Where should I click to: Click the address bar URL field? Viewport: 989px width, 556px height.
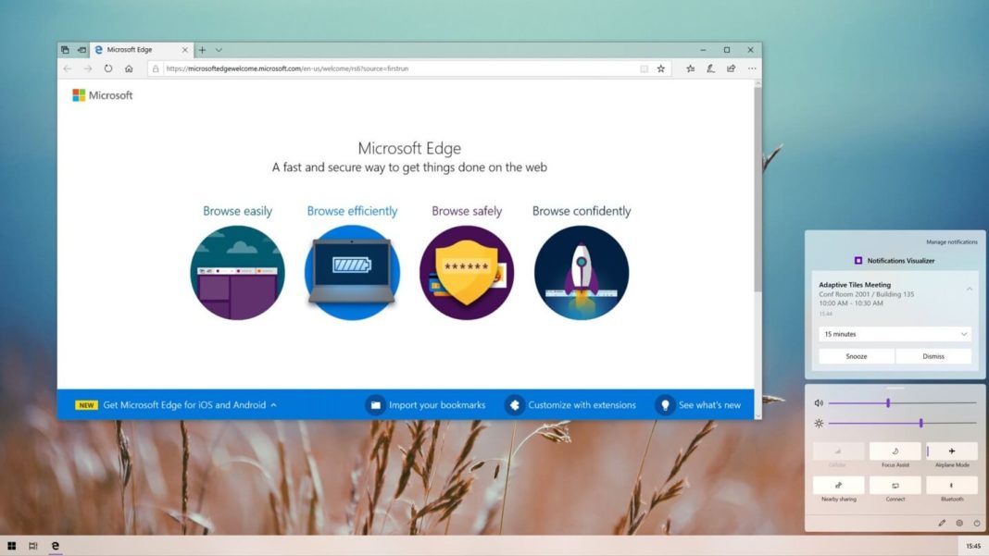[x=370, y=68]
